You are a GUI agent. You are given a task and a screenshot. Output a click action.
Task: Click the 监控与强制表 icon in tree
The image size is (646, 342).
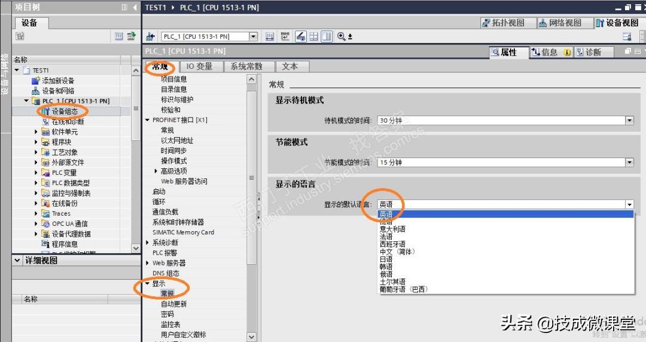(x=45, y=193)
